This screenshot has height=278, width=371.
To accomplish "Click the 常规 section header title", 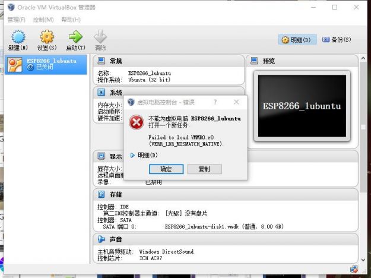I will coord(116,61).
